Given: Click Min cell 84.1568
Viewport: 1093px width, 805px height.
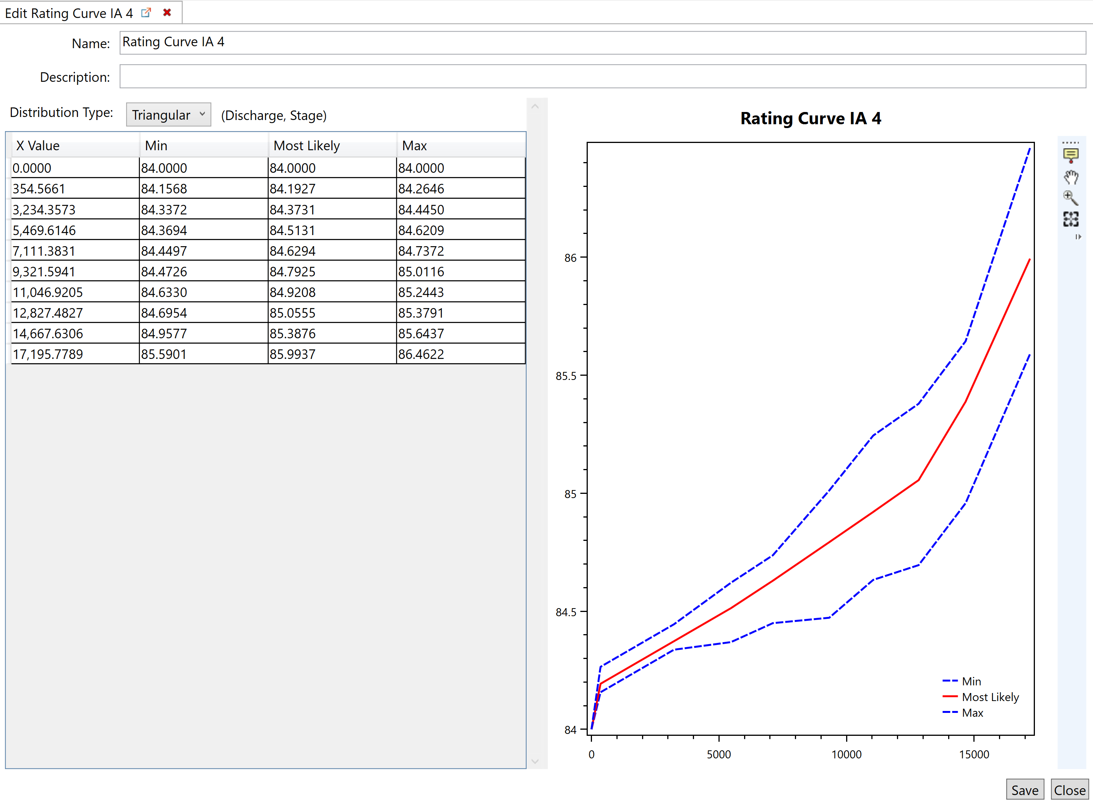Looking at the screenshot, I should (204, 188).
